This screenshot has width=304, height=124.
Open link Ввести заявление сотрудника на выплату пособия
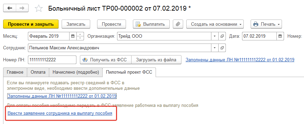pos(60,113)
